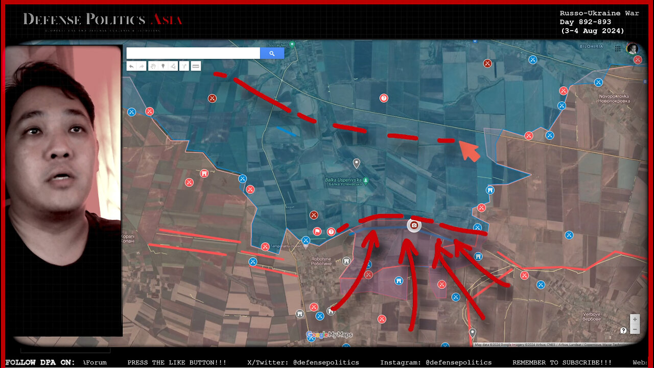Pick the Draw a line tool
The image size is (654, 368).
pyautogui.click(x=173, y=66)
